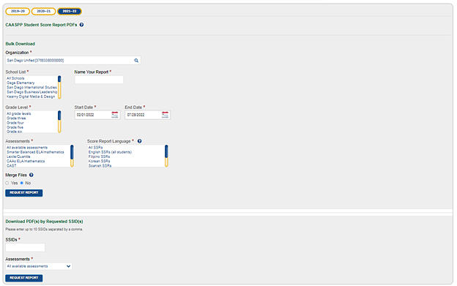This screenshot has height=286, width=457.
Task: Open the Start Date calendar picker
Action: click(115, 115)
